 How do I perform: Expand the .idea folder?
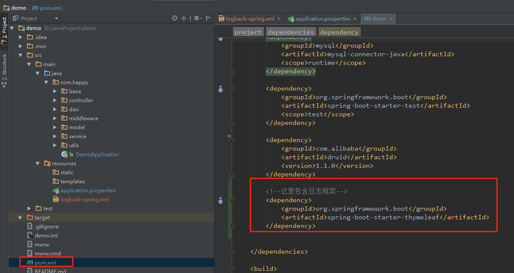21,37
